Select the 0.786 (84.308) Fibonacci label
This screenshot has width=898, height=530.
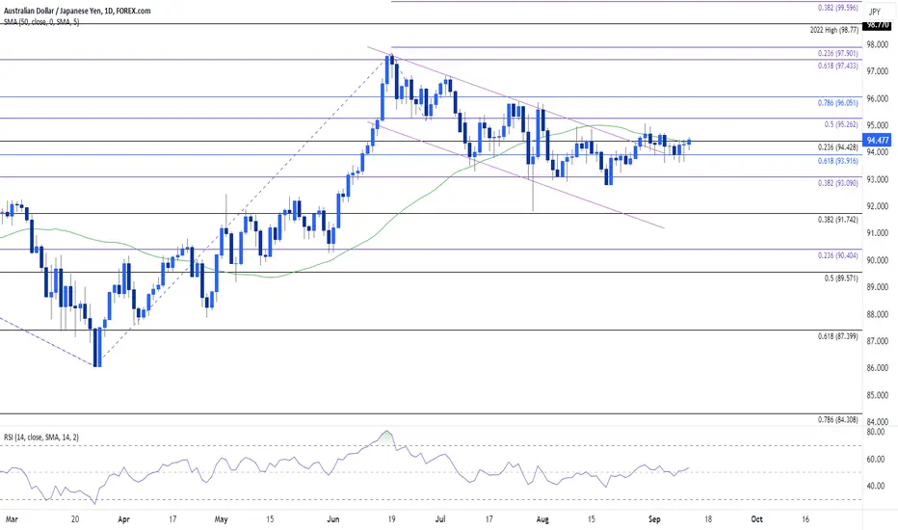838,419
